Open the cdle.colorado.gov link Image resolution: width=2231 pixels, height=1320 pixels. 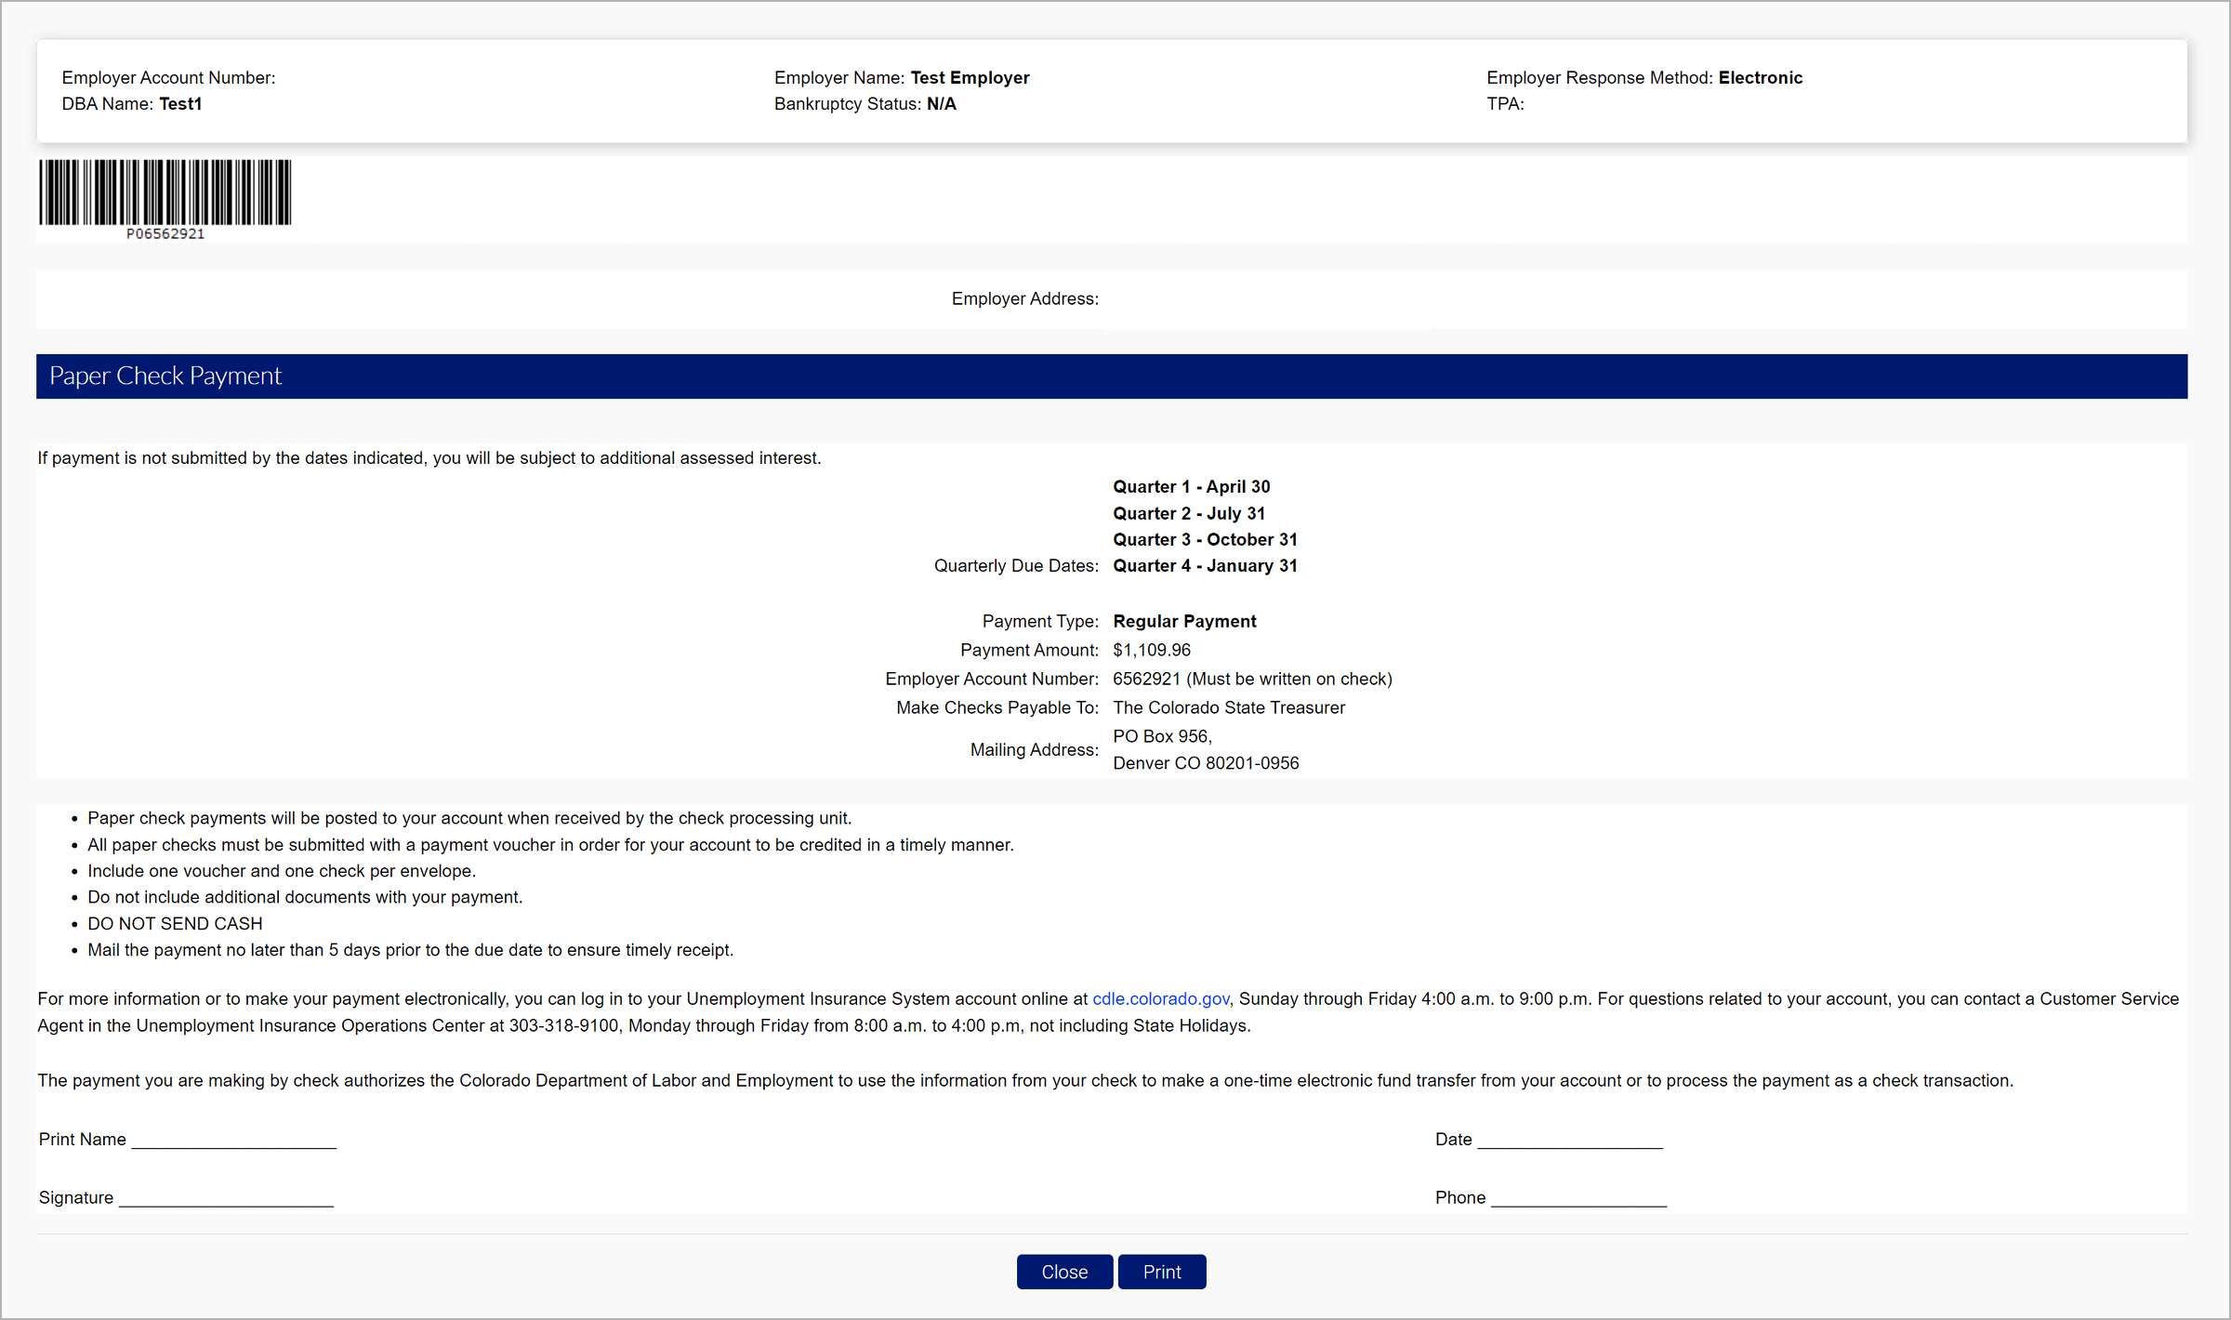click(1160, 999)
